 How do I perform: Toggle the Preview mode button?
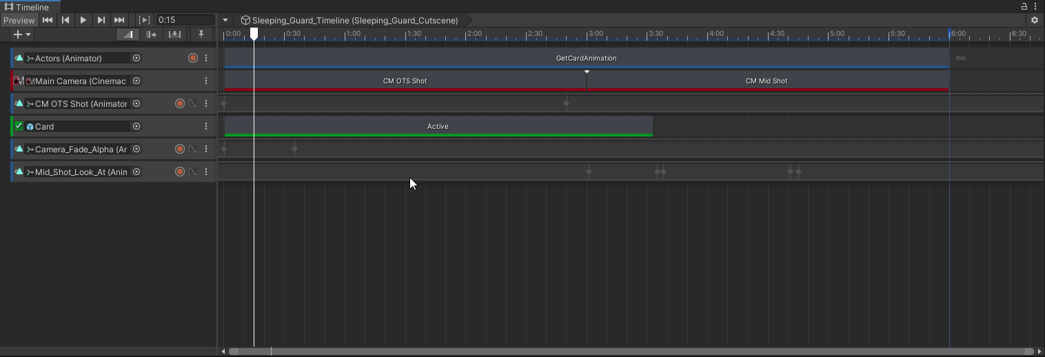tap(19, 20)
